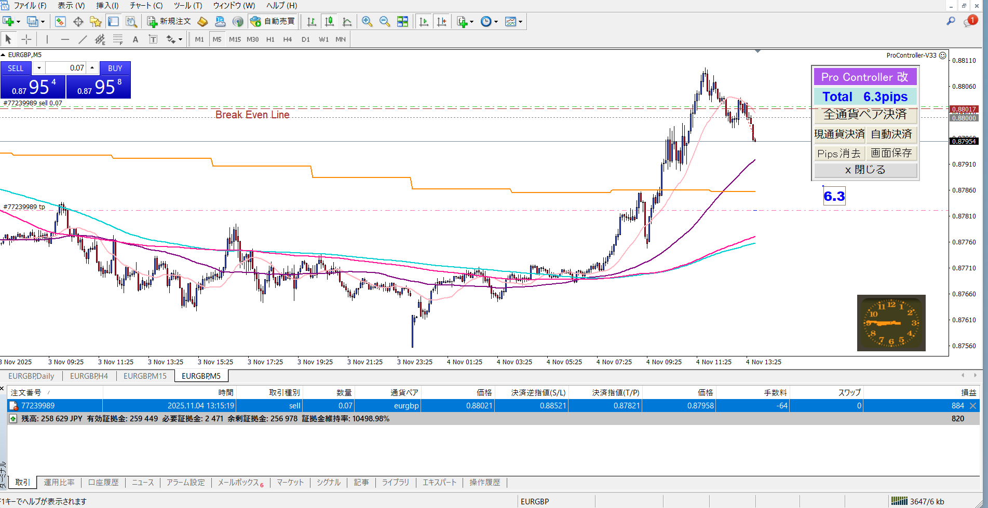Switch to the EURGBP,H4 chart tab

tap(89, 376)
